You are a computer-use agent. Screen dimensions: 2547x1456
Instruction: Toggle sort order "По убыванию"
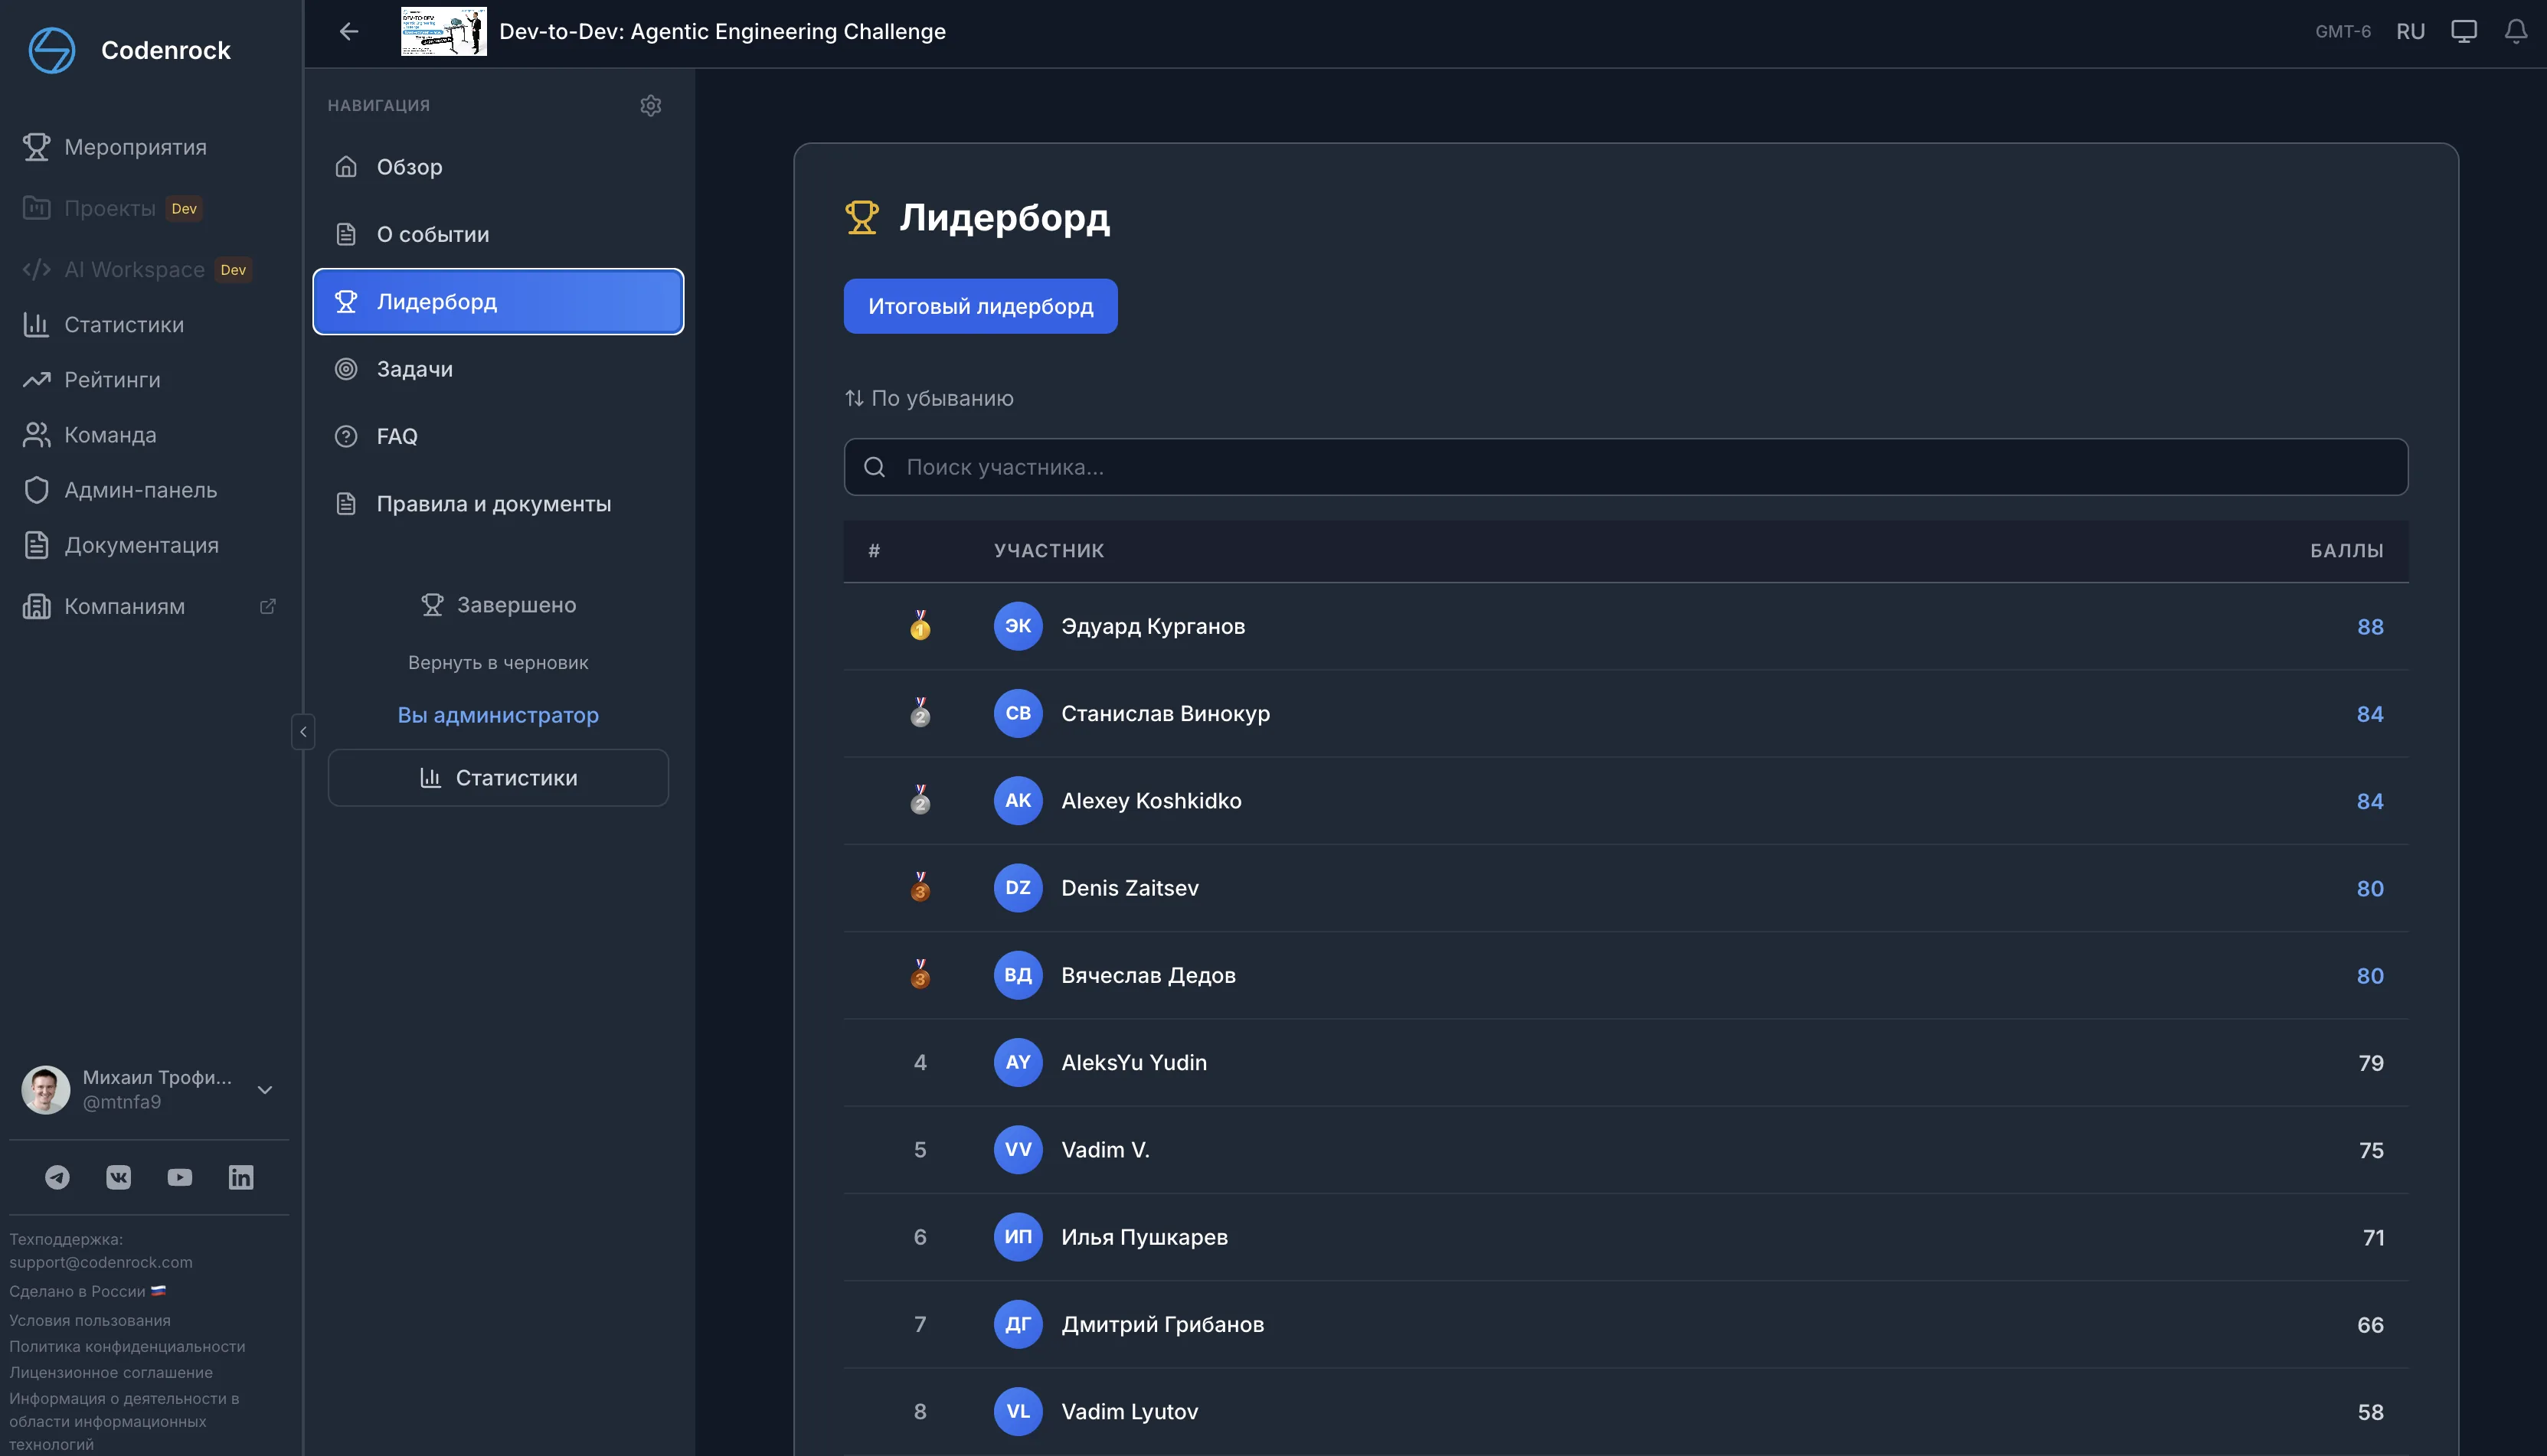(x=930, y=398)
